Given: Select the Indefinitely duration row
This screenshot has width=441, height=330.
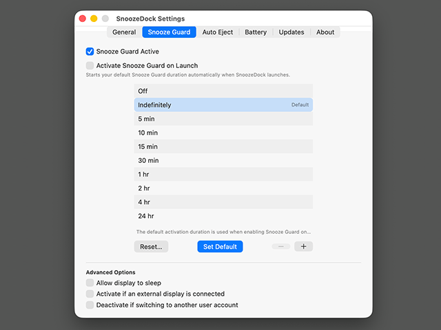Looking at the screenshot, I should pyautogui.click(x=223, y=105).
